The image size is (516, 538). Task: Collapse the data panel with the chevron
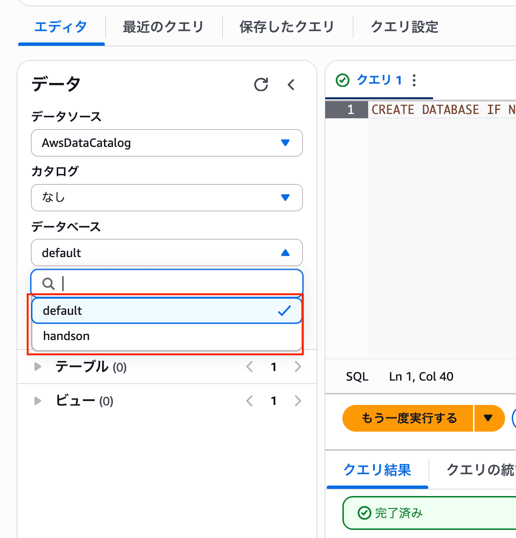(x=291, y=85)
